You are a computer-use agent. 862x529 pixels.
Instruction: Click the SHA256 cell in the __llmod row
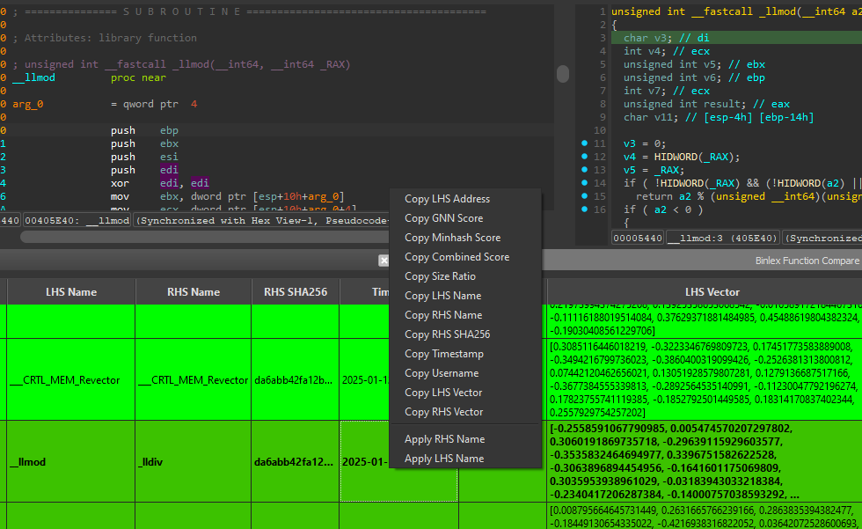(296, 462)
